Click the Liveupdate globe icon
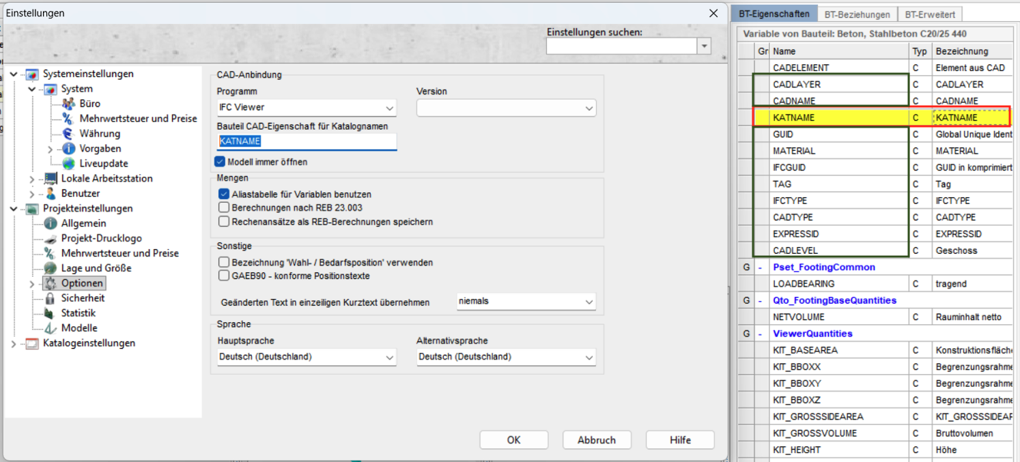This screenshot has width=1020, height=462. click(68, 164)
